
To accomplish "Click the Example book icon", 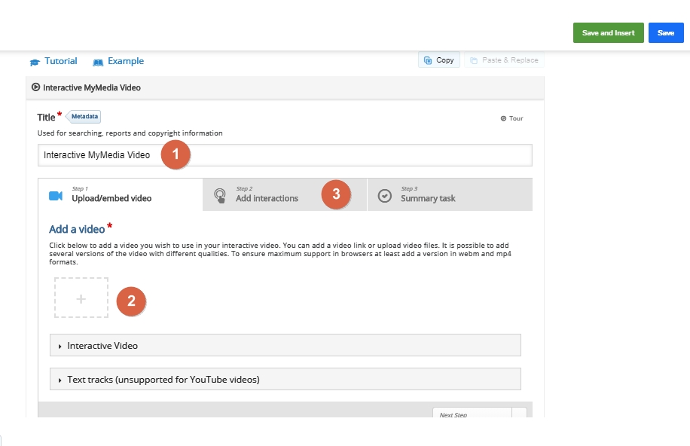I will (98, 62).
